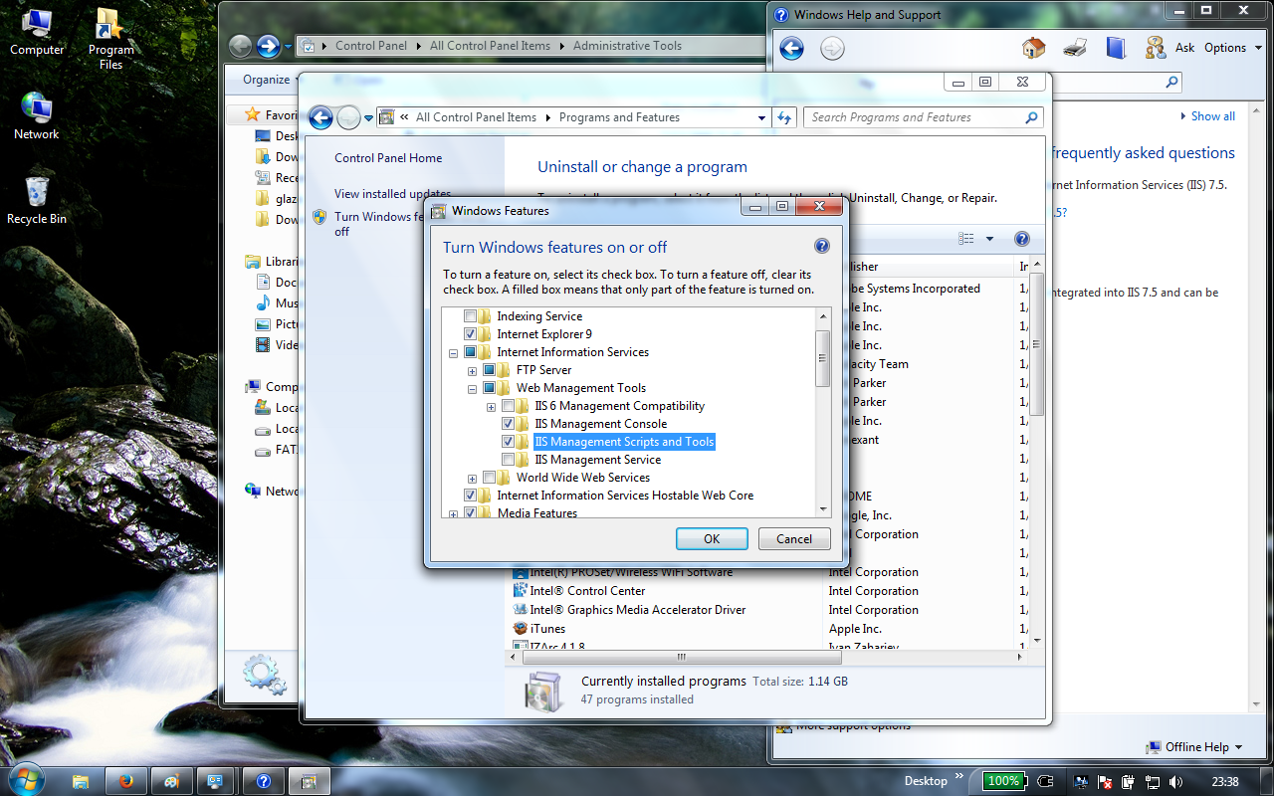Click the network icon in system tray
Image resolution: width=1274 pixels, height=796 pixels.
coord(1152,781)
